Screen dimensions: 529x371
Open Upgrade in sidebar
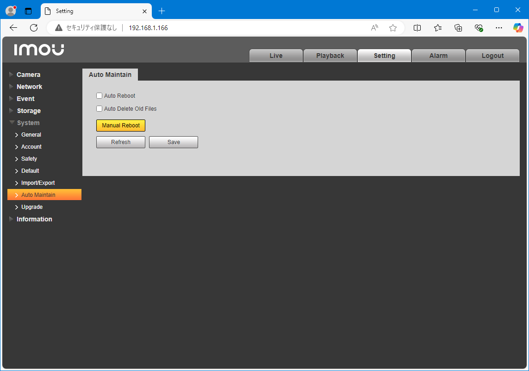click(32, 207)
